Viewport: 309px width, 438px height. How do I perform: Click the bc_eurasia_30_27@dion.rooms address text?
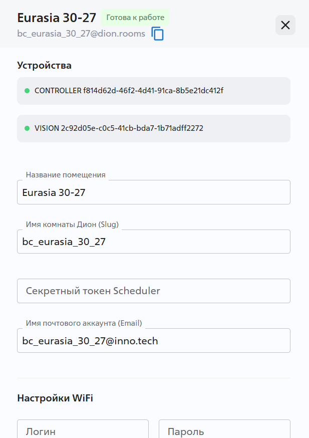click(x=81, y=34)
